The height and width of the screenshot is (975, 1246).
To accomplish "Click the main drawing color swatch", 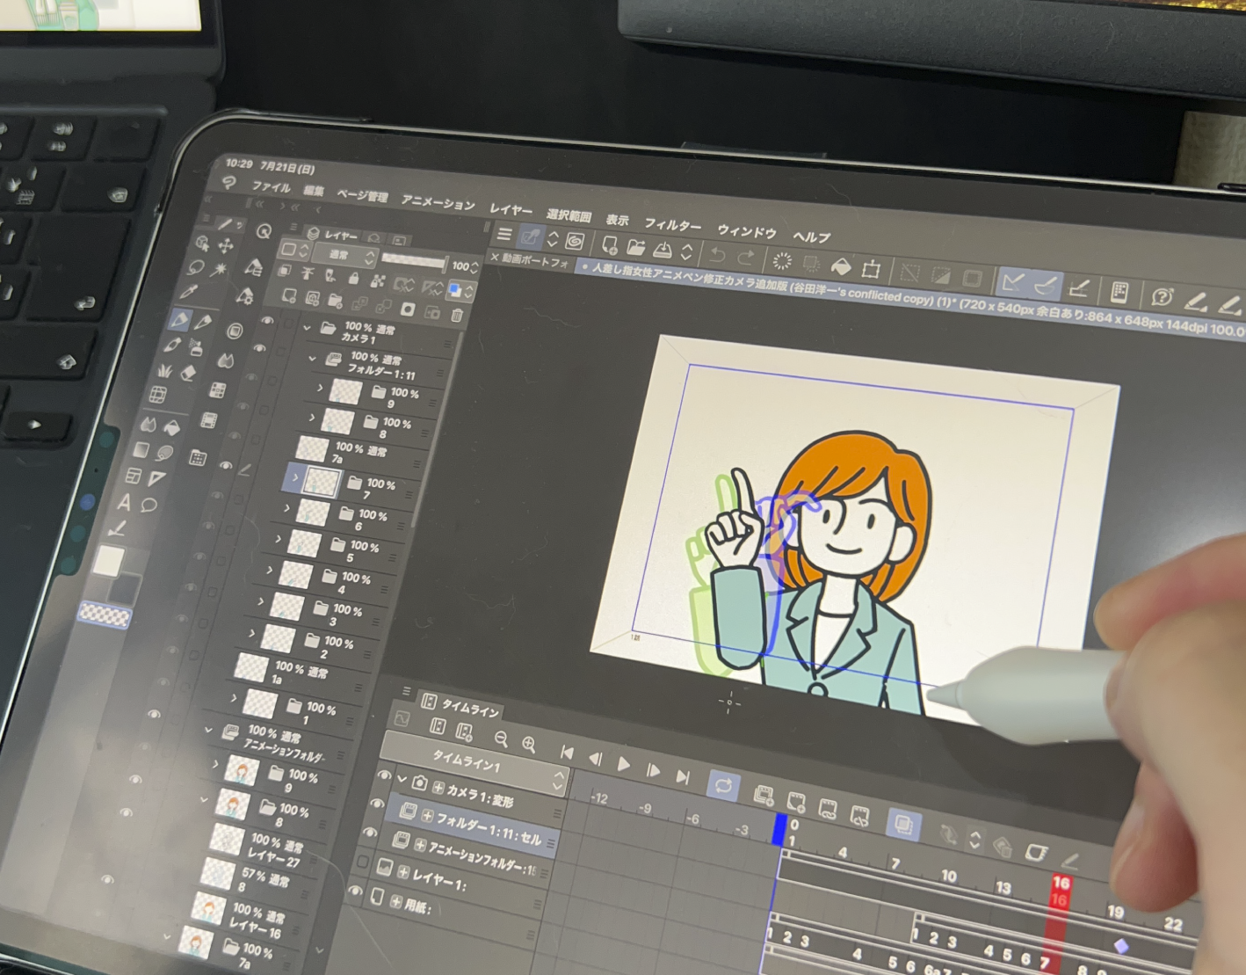I will tap(109, 560).
